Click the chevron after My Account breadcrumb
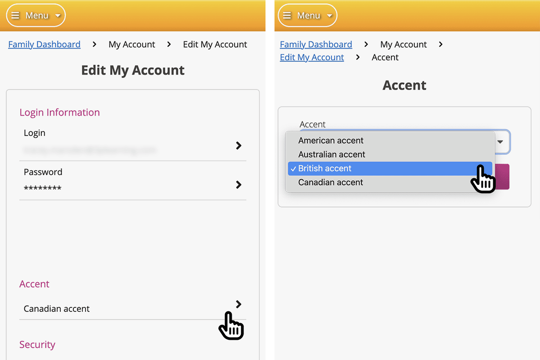Screen dimensions: 540x360 point(169,44)
